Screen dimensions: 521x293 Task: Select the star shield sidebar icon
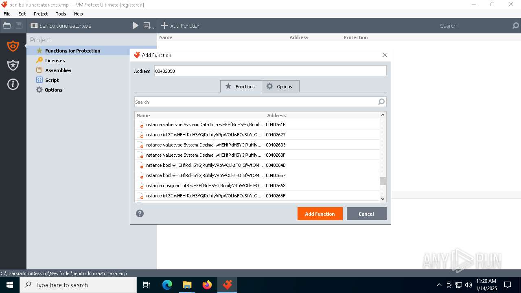(13, 65)
